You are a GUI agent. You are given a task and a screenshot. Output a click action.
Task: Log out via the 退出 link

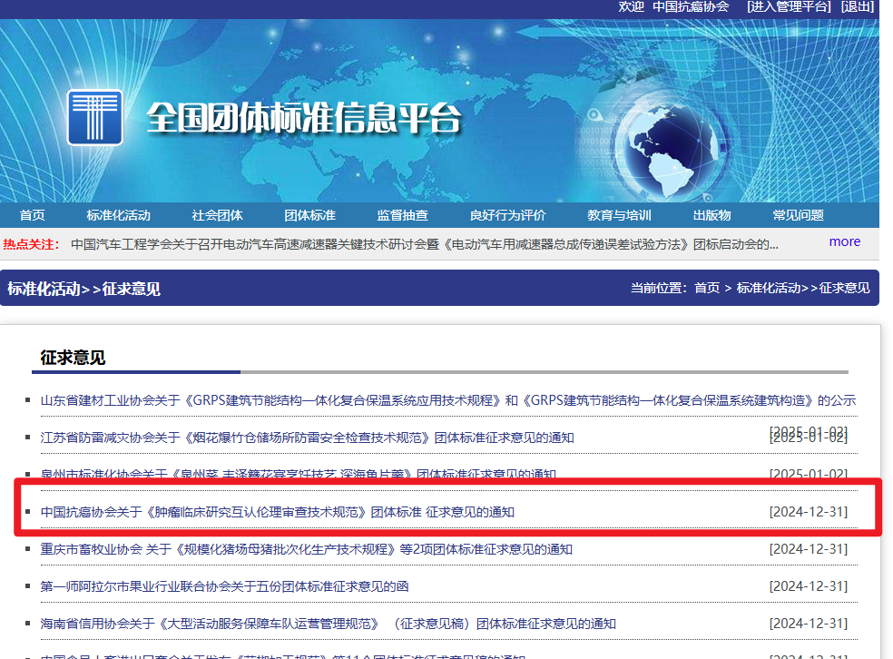857,7
